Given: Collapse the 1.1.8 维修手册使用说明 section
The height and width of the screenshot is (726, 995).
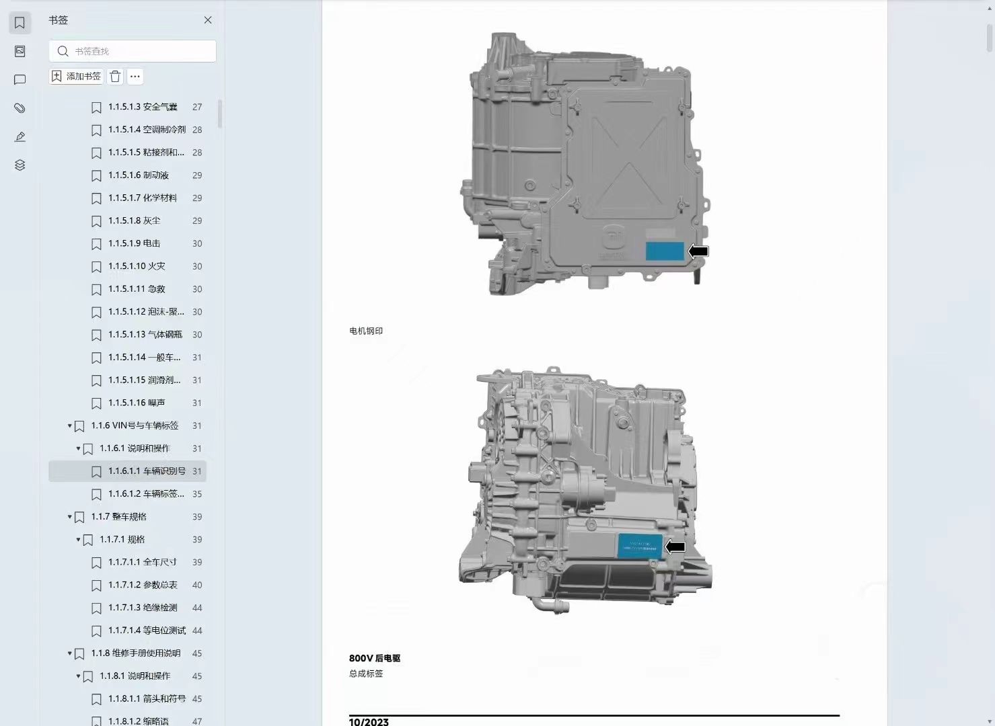Looking at the screenshot, I should tap(69, 653).
